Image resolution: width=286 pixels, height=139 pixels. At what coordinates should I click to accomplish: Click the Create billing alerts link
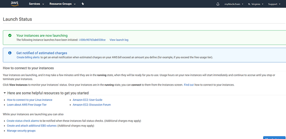28,57
